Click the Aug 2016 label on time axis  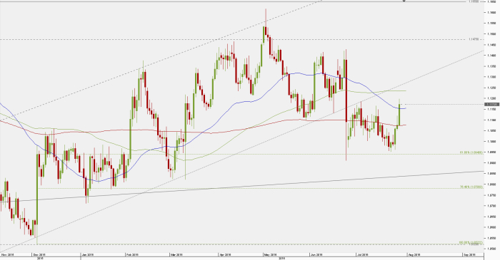414,254
